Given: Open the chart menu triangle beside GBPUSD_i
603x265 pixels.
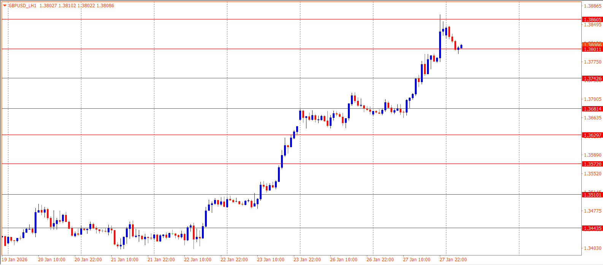Looking at the screenshot, I should 5,6.
